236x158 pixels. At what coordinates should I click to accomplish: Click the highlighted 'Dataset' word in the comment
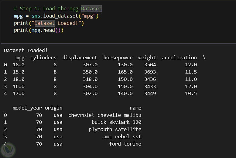coord(91,9)
